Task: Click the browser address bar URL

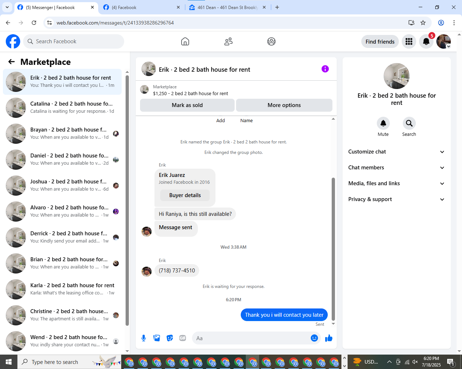Action: (x=115, y=23)
